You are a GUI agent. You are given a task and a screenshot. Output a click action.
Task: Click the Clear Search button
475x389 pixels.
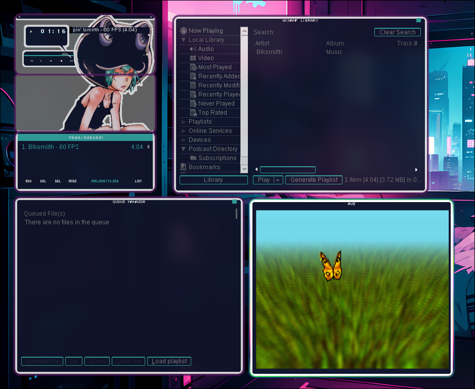click(x=398, y=32)
